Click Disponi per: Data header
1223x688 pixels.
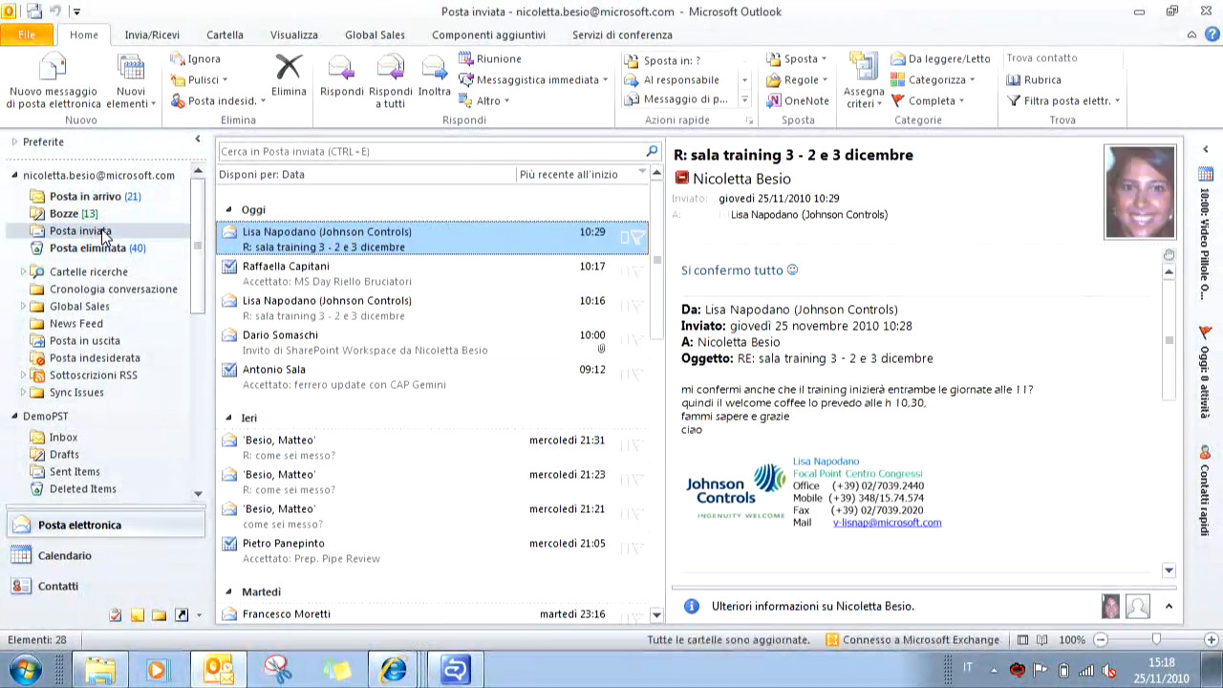[x=262, y=175]
